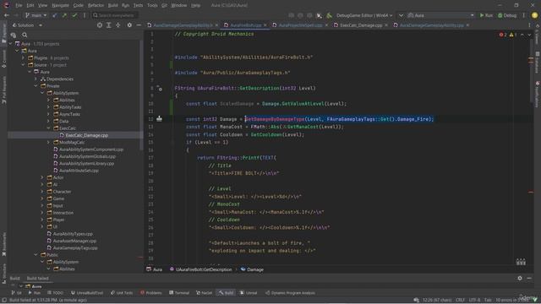Select the Build failed tab in build panel
The height and width of the screenshot is (304, 541).
click(x=37, y=279)
